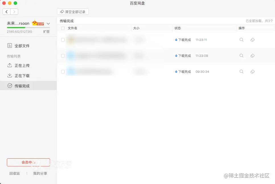This screenshot has height=184, width=275.
Task: Remove the third file's record using its eraser icon
Action: pos(252,72)
